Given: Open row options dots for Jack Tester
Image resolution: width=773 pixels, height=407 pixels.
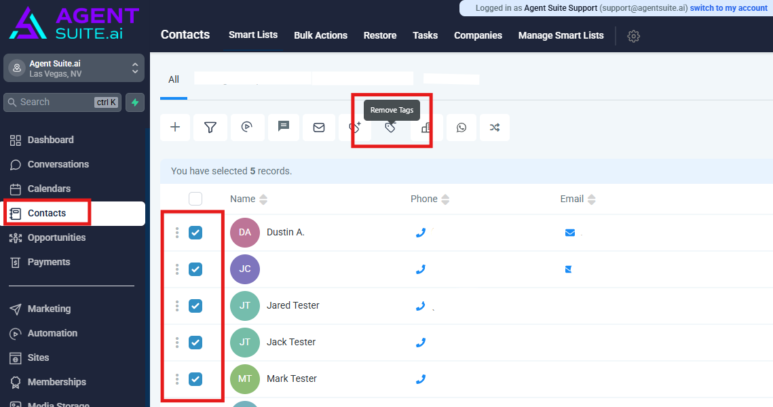Looking at the screenshot, I should (177, 343).
